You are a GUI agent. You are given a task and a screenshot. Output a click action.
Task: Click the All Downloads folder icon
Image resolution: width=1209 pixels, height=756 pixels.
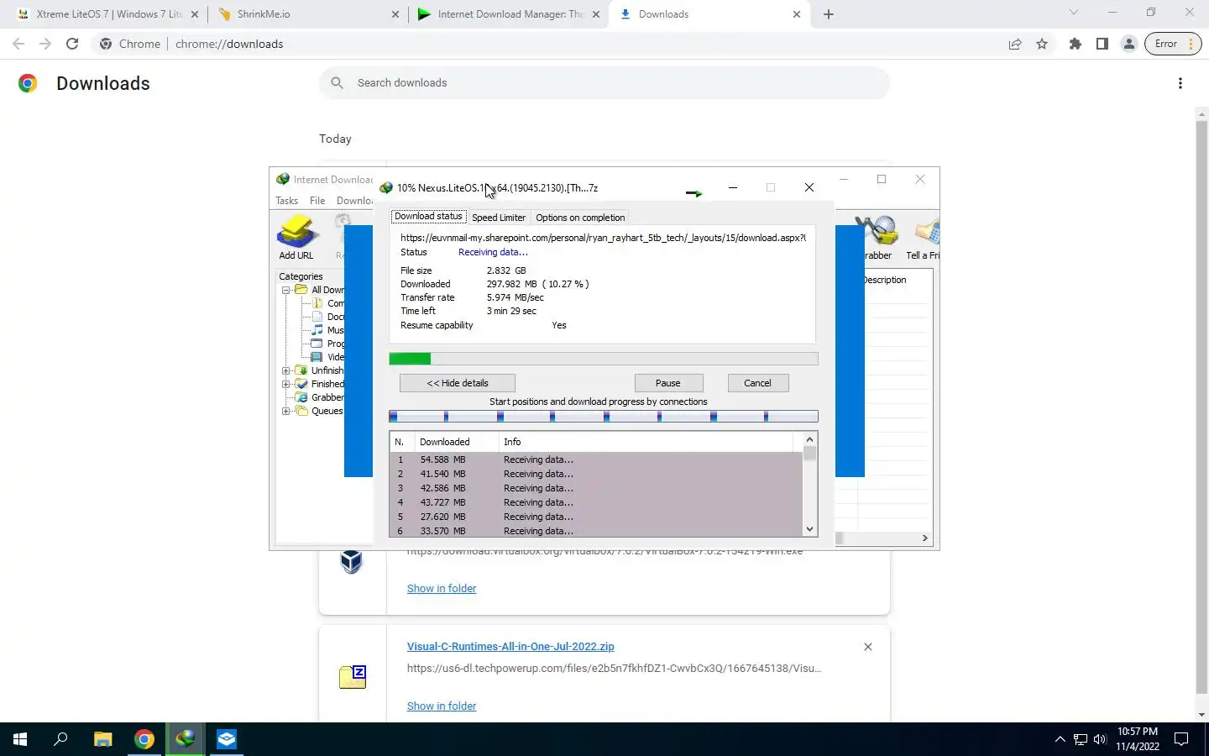point(301,290)
